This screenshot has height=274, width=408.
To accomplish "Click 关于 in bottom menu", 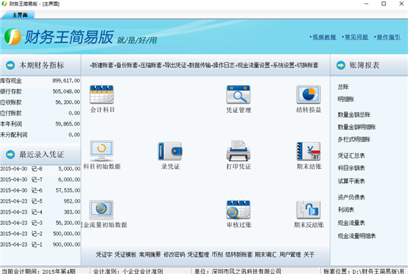I will [309, 254].
